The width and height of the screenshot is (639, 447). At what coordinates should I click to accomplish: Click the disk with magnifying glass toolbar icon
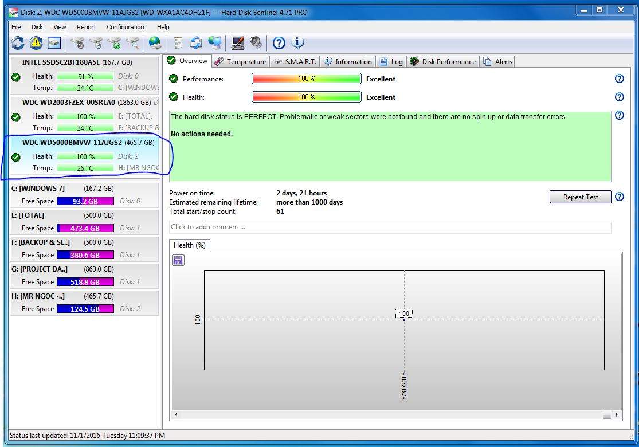133,43
